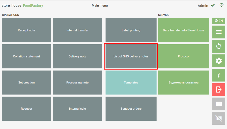Select List of SH5 delivery notes

[x=131, y=56]
